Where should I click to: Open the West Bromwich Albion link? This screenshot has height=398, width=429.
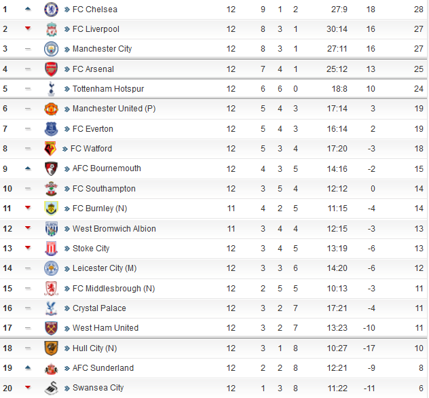coord(114,229)
